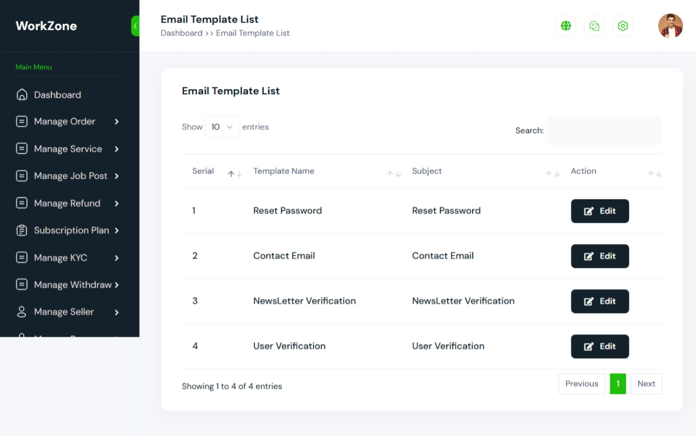Open the settings gear icon

(623, 26)
